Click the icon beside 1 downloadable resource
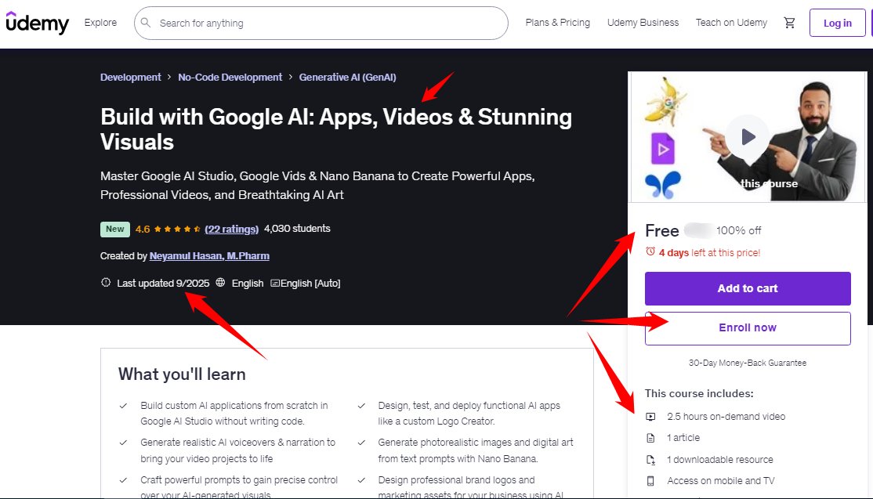 pyautogui.click(x=650, y=460)
